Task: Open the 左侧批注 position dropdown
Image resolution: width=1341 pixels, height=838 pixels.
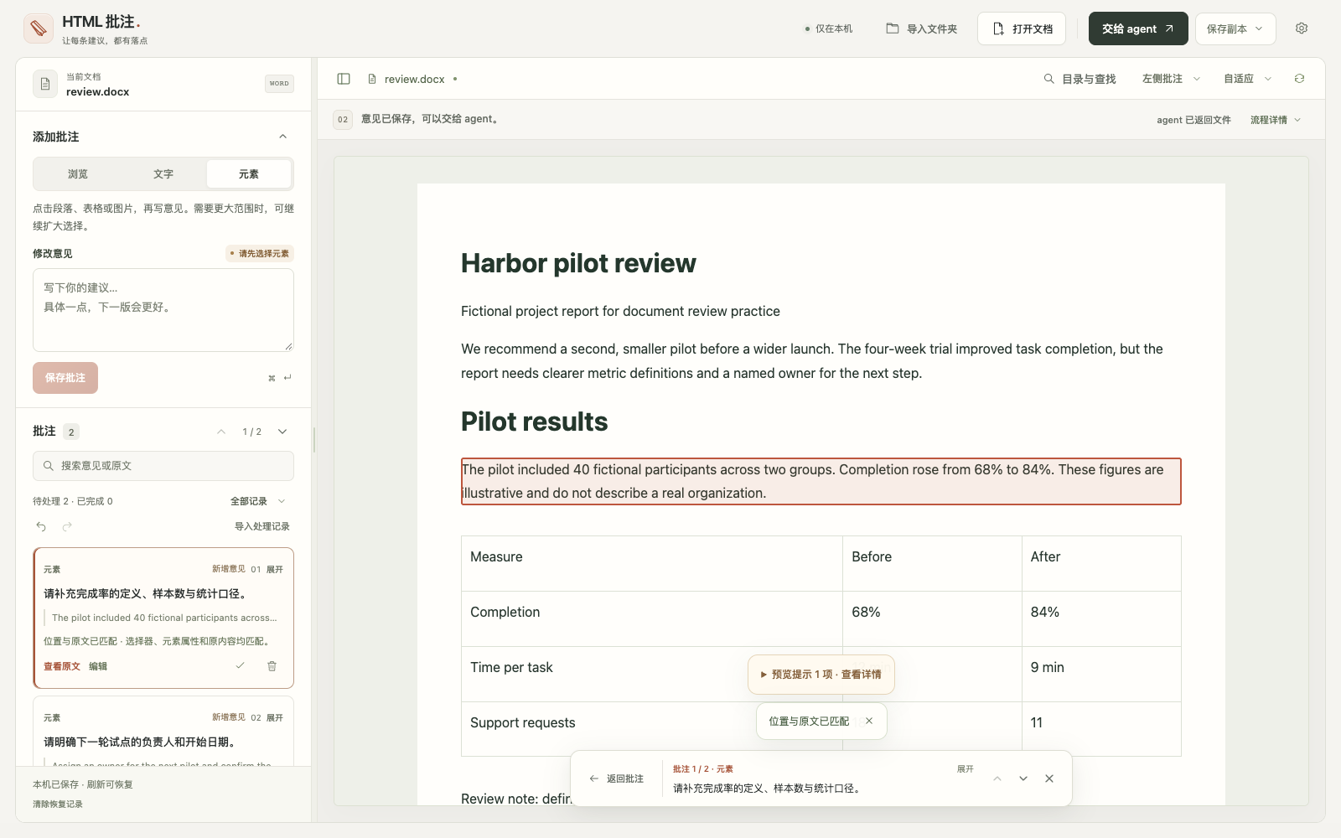Action: click(1172, 79)
